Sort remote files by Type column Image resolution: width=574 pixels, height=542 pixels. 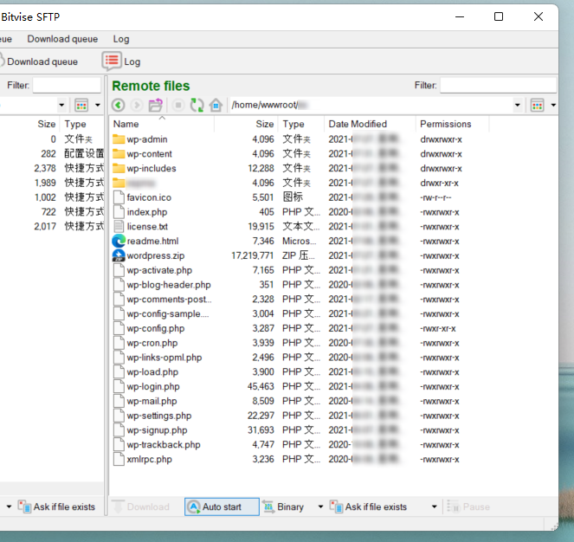point(301,124)
